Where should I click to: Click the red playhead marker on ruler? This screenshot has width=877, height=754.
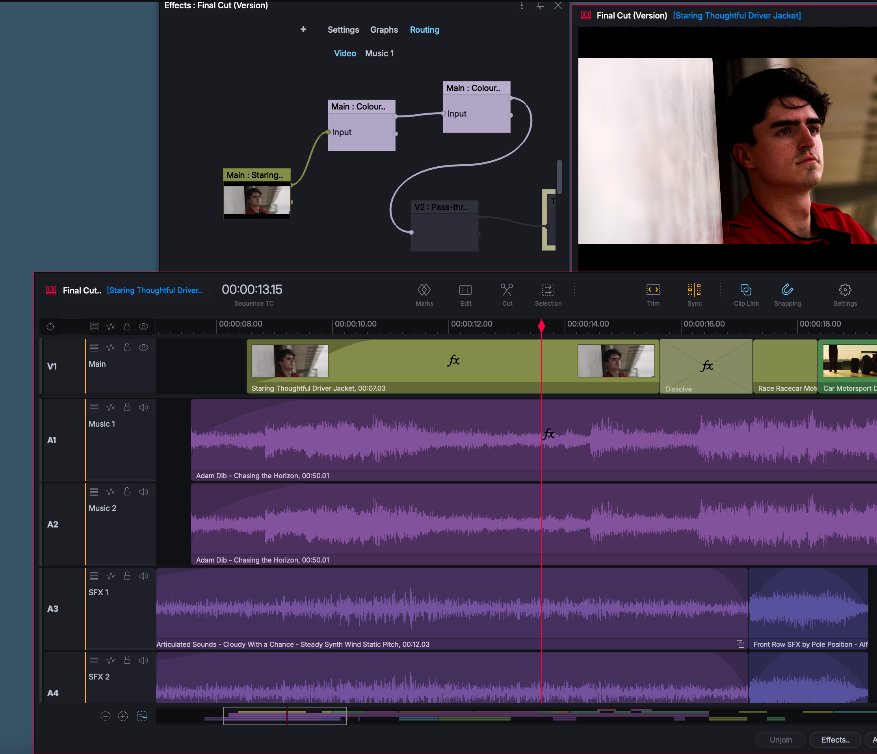(x=541, y=326)
